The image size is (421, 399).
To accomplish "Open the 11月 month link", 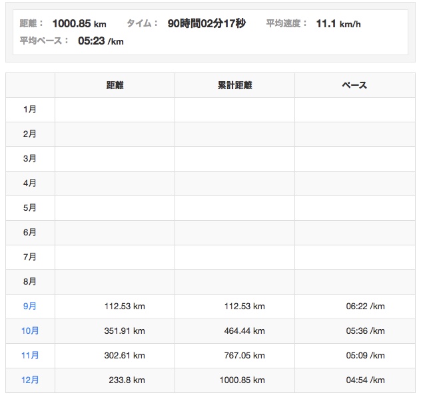I will [30, 355].
